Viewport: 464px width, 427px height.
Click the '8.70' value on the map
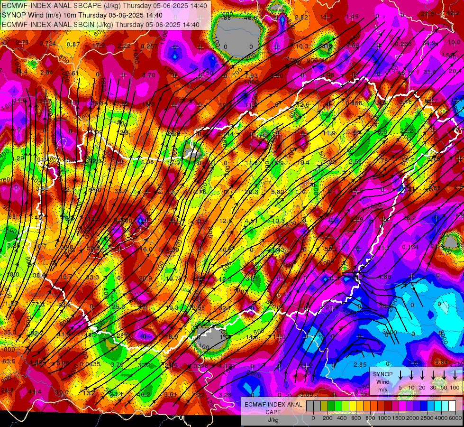tap(149, 75)
